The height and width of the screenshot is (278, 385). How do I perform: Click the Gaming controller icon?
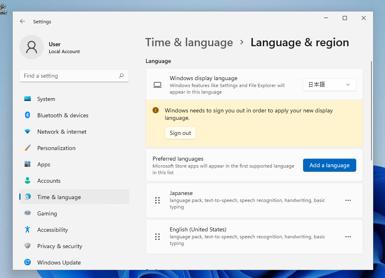pyautogui.click(x=27, y=213)
